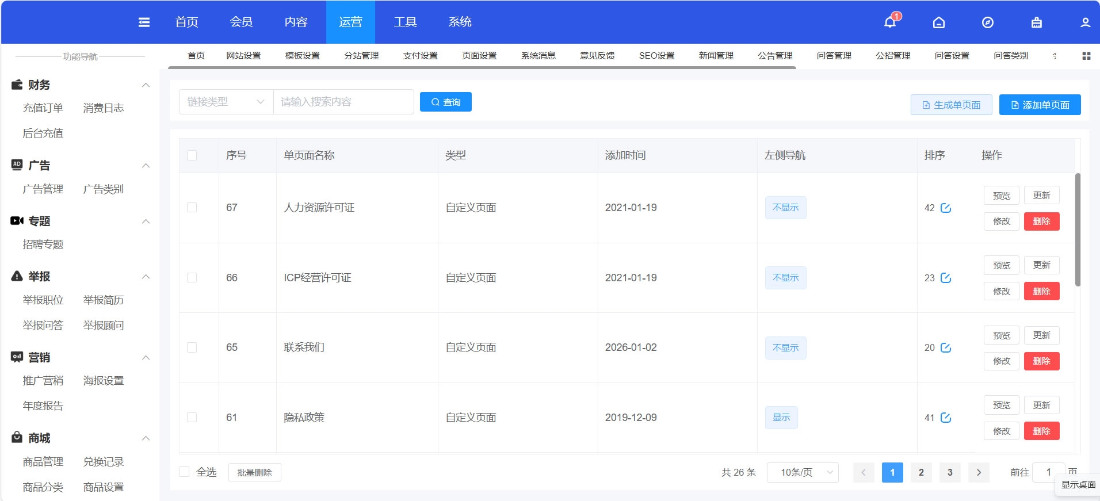Open the 10条/页 page size dropdown

(x=803, y=472)
